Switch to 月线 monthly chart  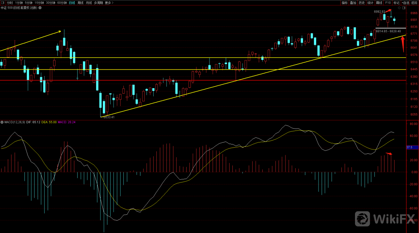coord(89,3)
